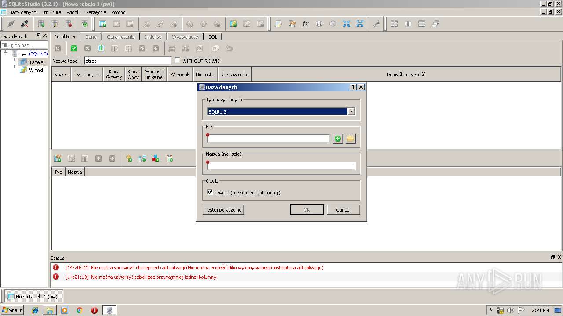Open the Bazy danych menu
563x316 pixels.
pyautogui.click(x=23, y=12)
